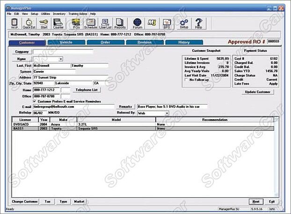Open the Counter toolbar icon
The image size is (291, 214).
click(58, 23)
